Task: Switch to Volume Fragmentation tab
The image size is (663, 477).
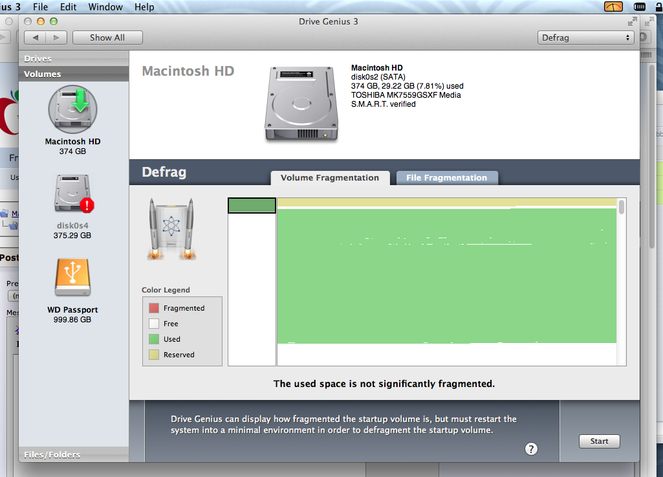Action: coord(330,178)
